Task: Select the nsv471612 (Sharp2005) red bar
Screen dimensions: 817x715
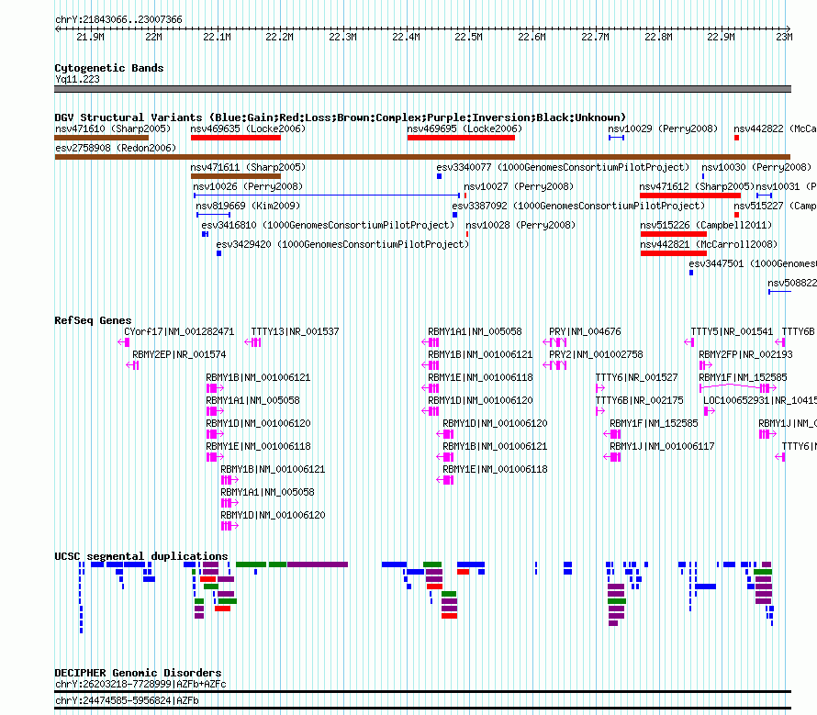Action: point(690,196)
